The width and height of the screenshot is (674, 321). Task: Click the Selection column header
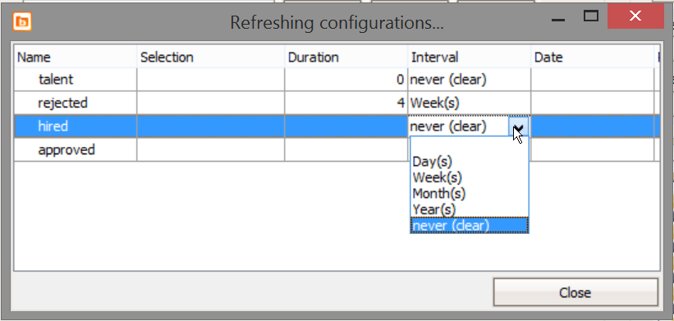tap(211, 57)
